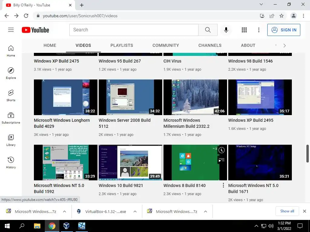This screenshot has width=310, height=232.
Task: Open Windows XP Build 2495 thumbnail
Action: tap(260, 97)
